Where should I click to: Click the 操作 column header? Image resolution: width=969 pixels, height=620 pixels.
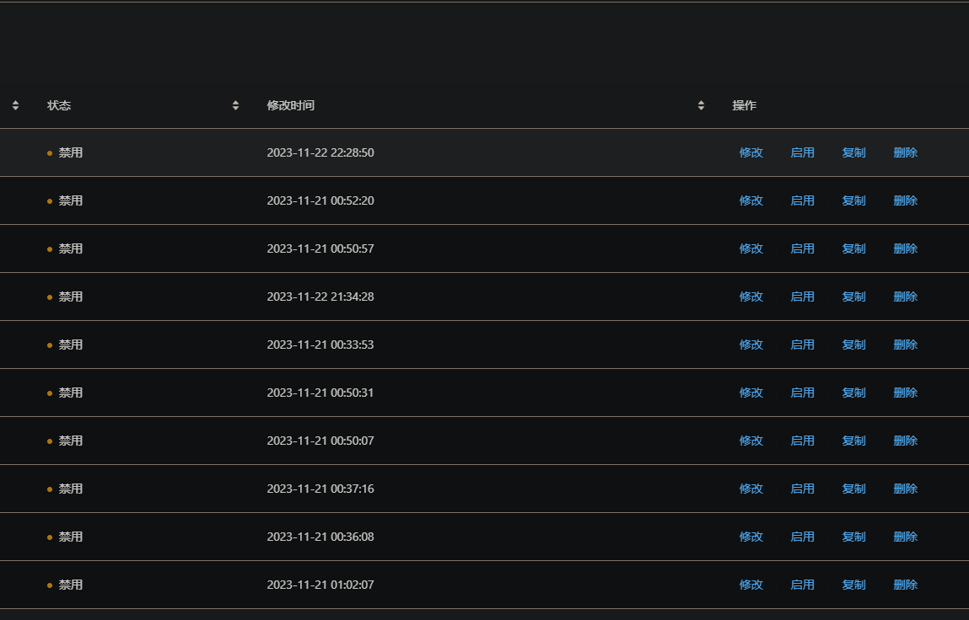click(x=746, y=104)
